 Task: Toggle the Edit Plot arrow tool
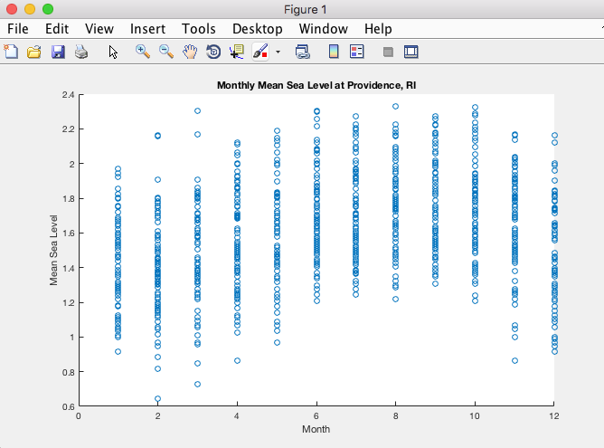(x=114, y=52)
